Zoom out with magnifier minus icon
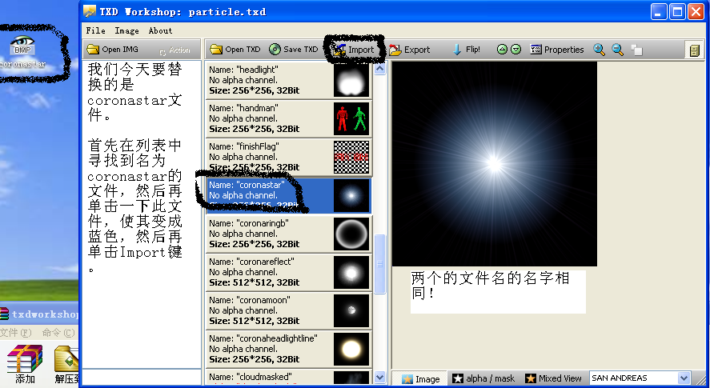Viewport: 710px width, 388px height. 618,50
